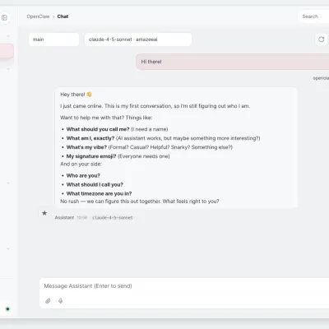Click the Assistant sender label

pos(64,217)
